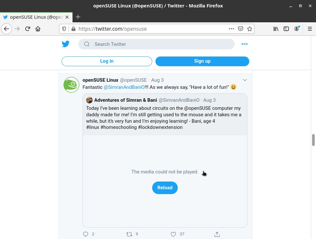The image size is (316, 239).
Task: Save page to Pocket
Action: pos(241,29)
